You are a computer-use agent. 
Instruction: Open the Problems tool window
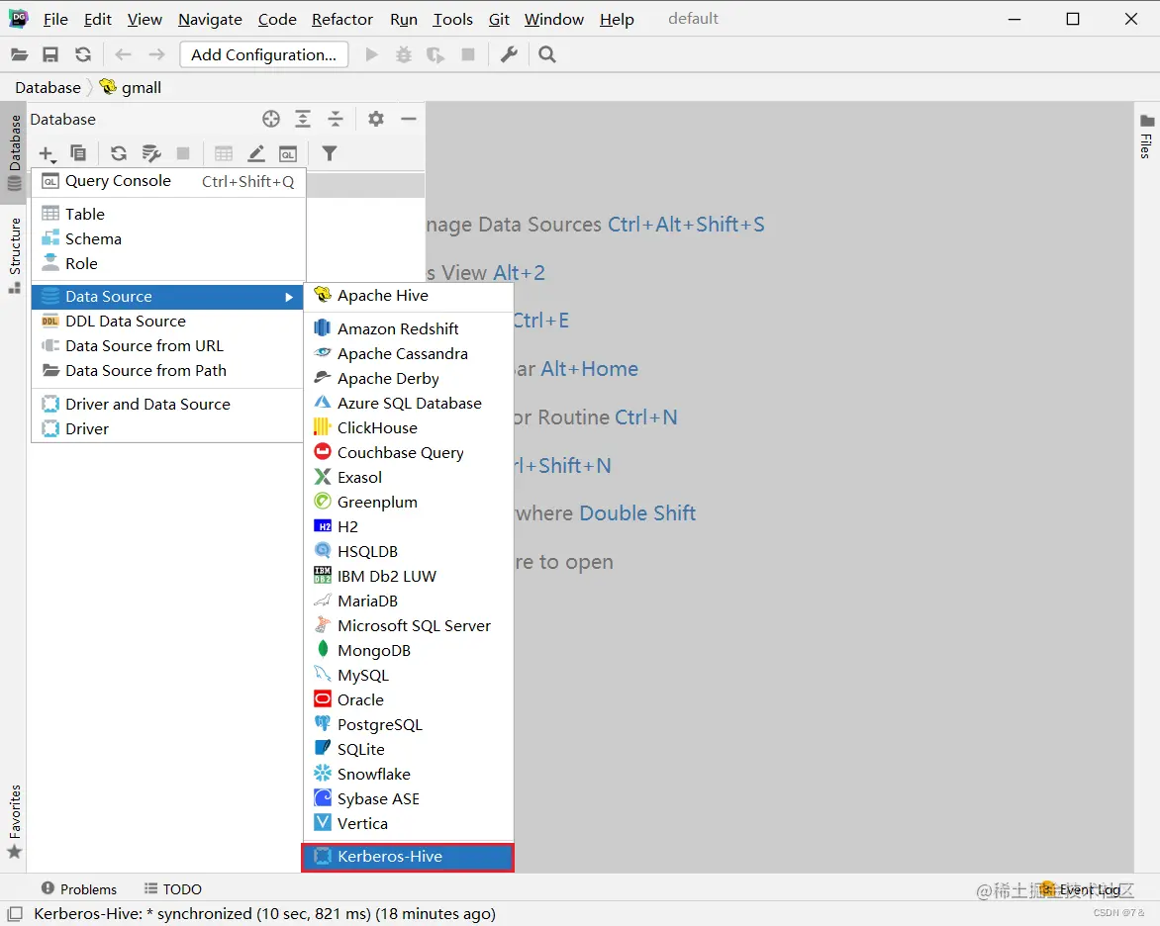pyautogui.click(x=79, y=889)
